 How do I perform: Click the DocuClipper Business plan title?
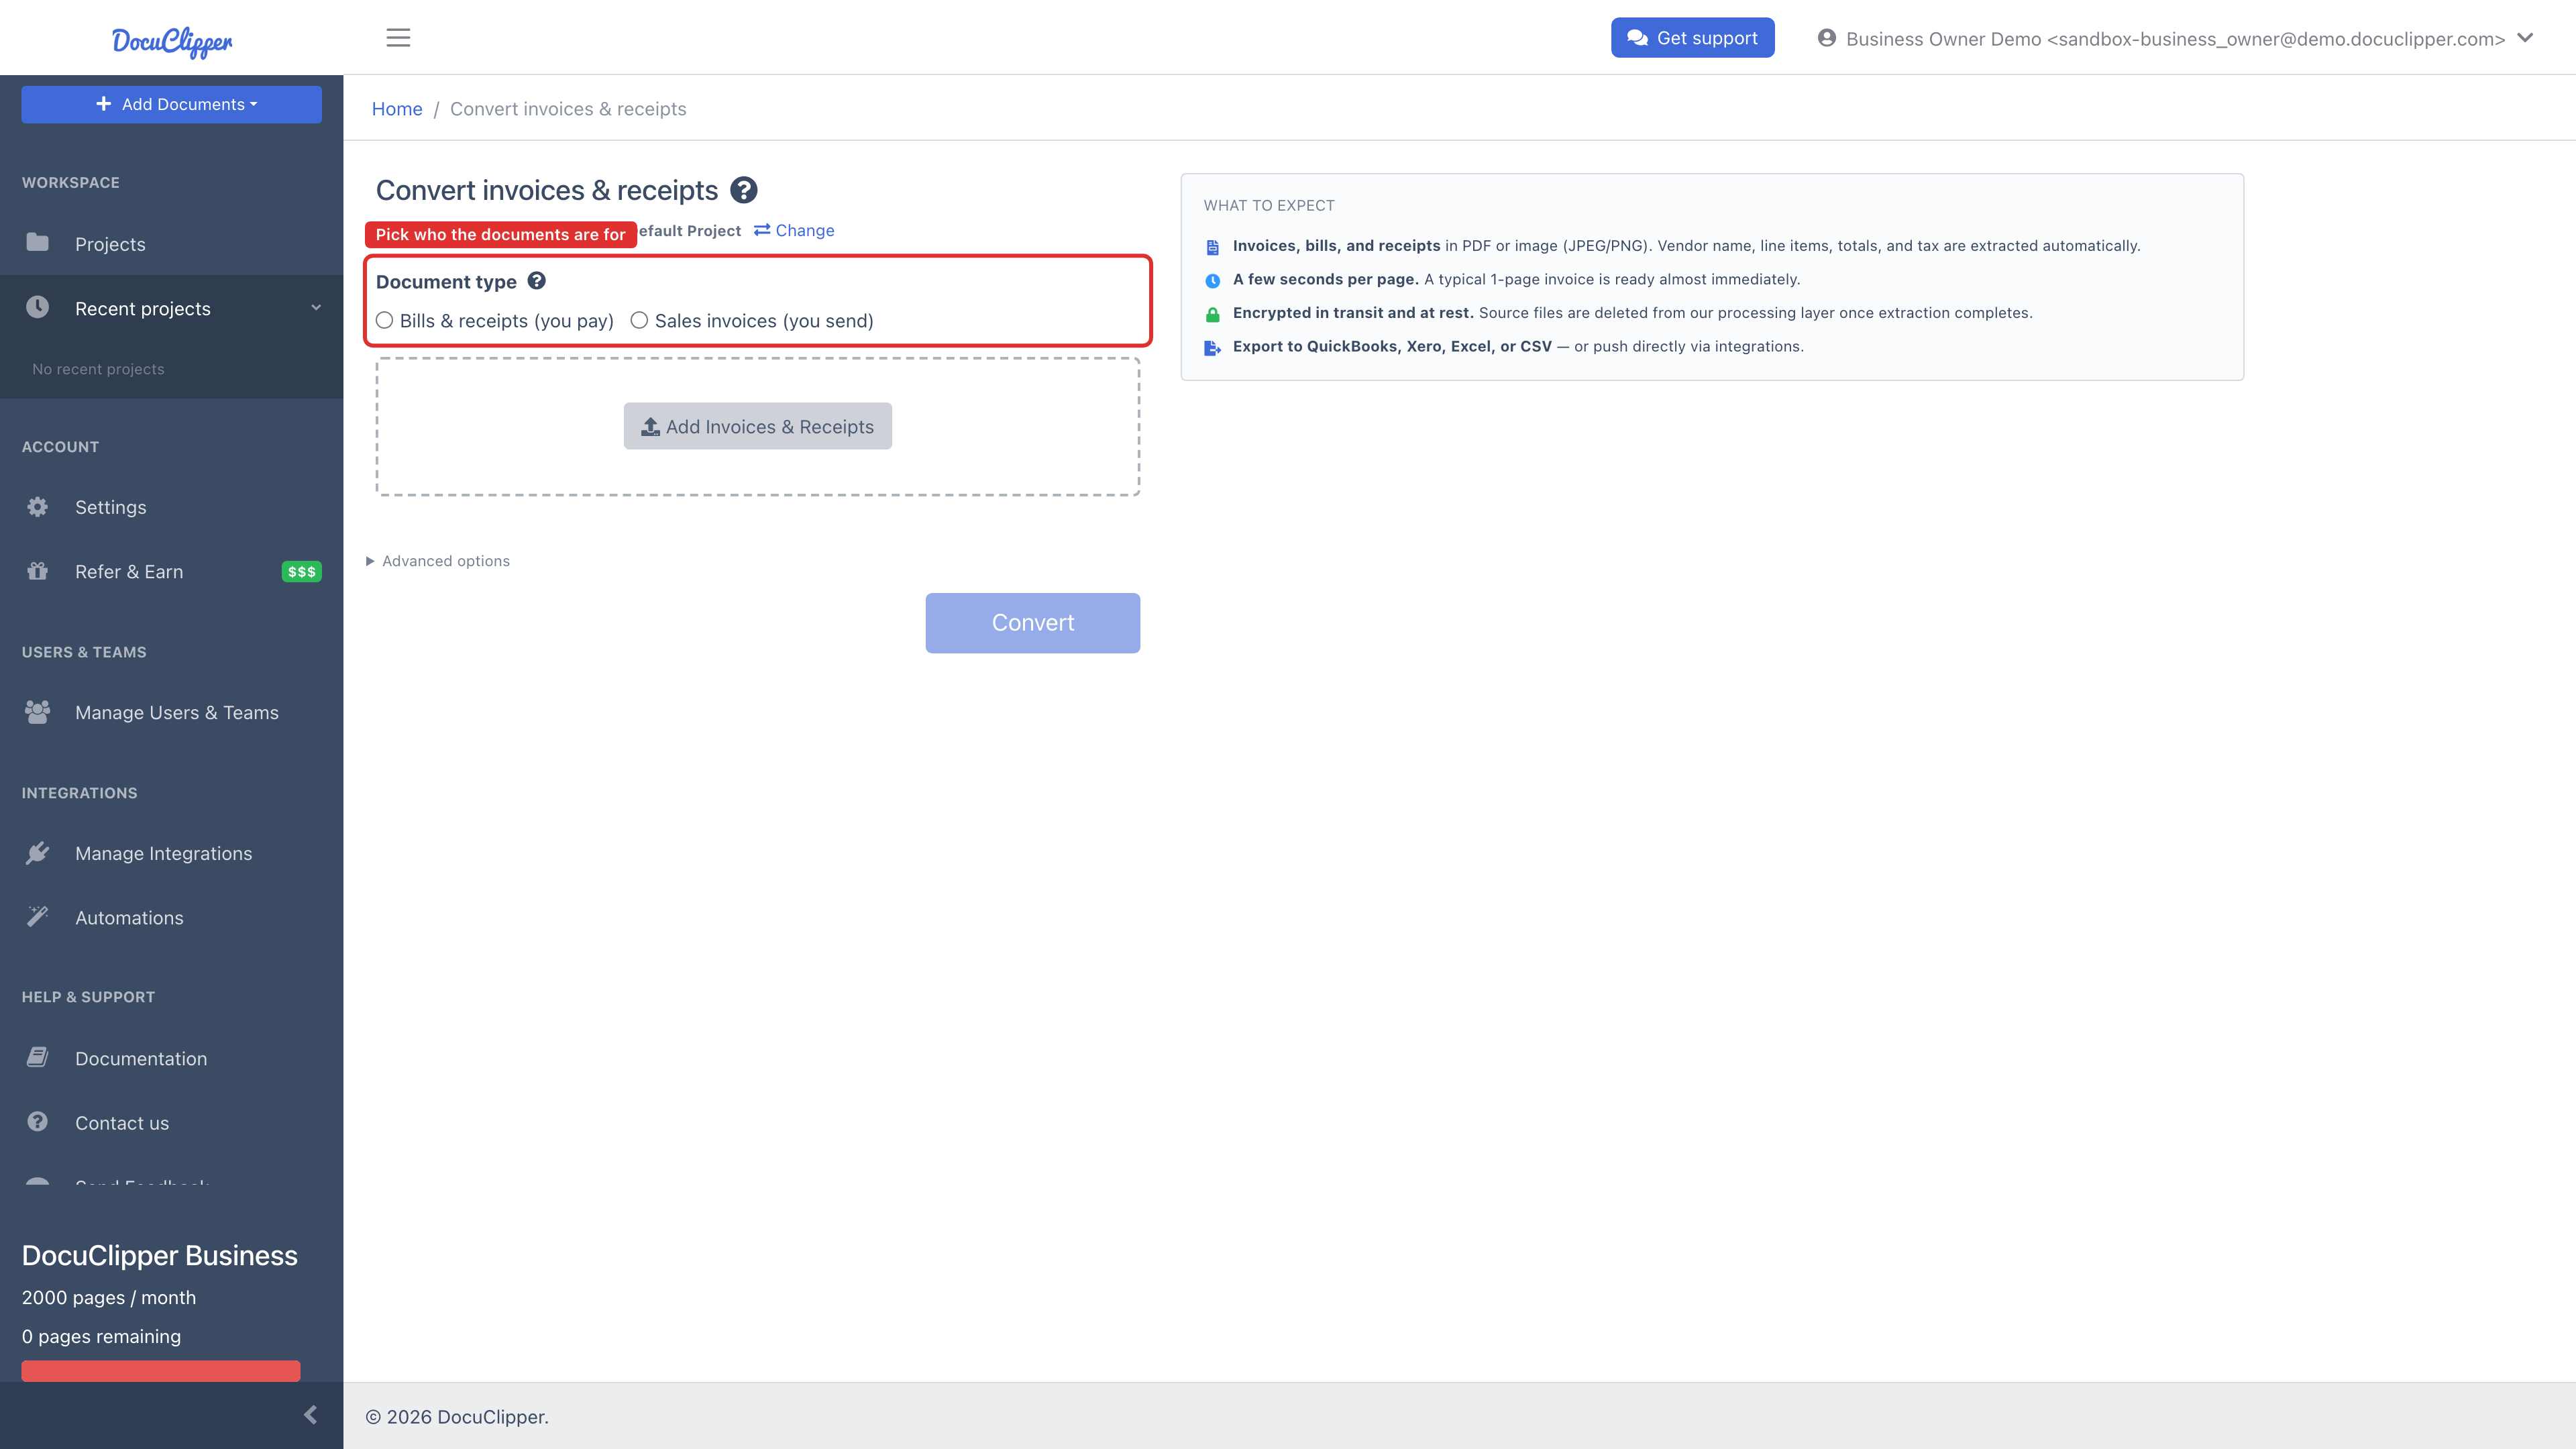[160, 1256]
